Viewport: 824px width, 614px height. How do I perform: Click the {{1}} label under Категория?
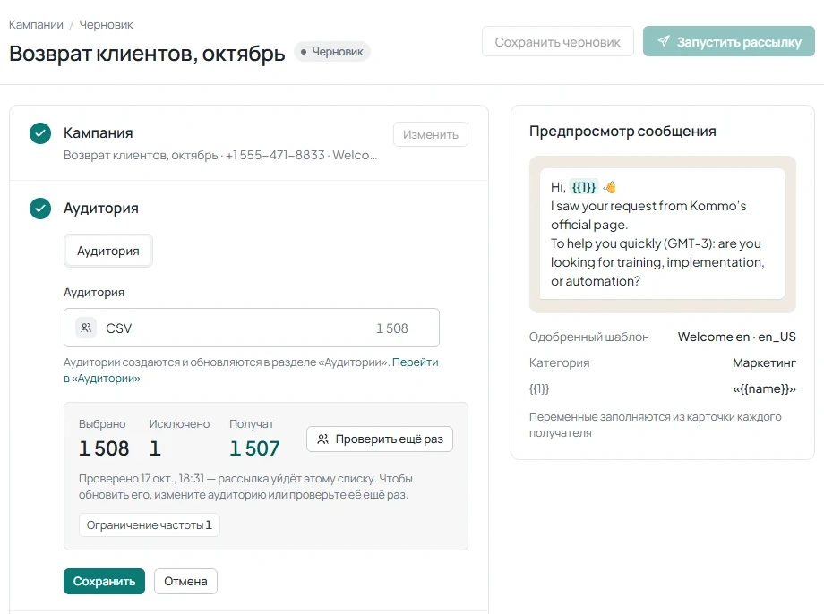coord(538,388)
